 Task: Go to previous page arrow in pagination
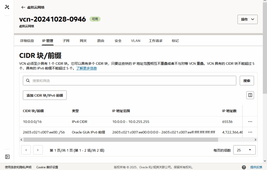(26, 150)
